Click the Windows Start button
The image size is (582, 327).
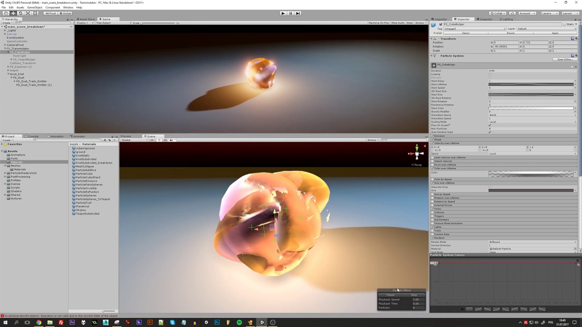click(x=5, y=322)
